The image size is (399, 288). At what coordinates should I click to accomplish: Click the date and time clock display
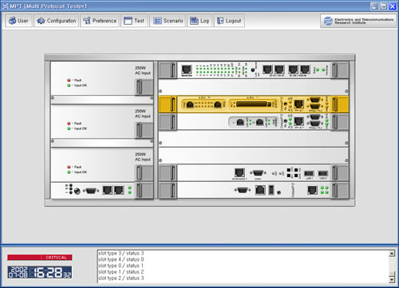tap(40, 272)
